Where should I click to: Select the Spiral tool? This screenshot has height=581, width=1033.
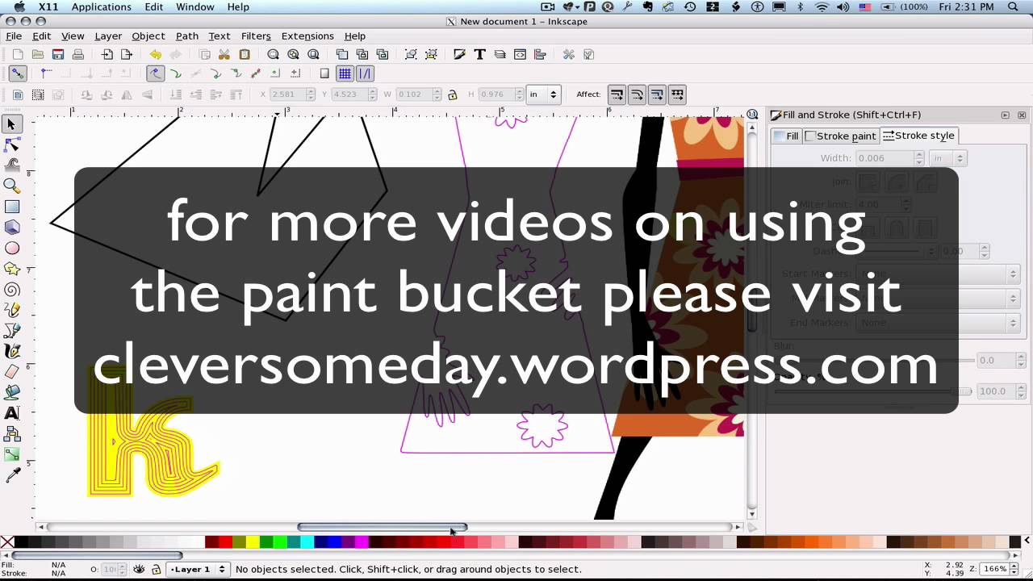[x=11, y=290]
